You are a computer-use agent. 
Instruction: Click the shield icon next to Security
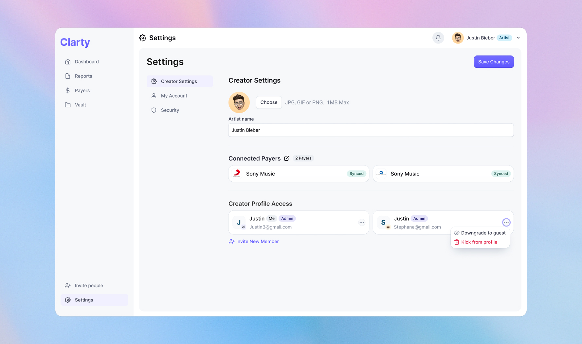154,110
